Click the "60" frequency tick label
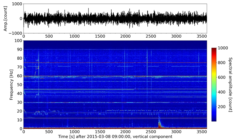This screenshot has height=139, width=235. 19,76
